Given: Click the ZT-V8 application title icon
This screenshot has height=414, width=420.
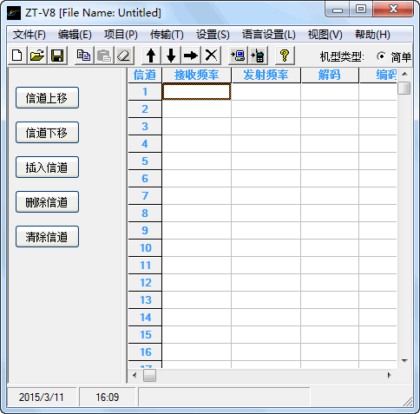Looking at the screenshot, I should (14, 13).
